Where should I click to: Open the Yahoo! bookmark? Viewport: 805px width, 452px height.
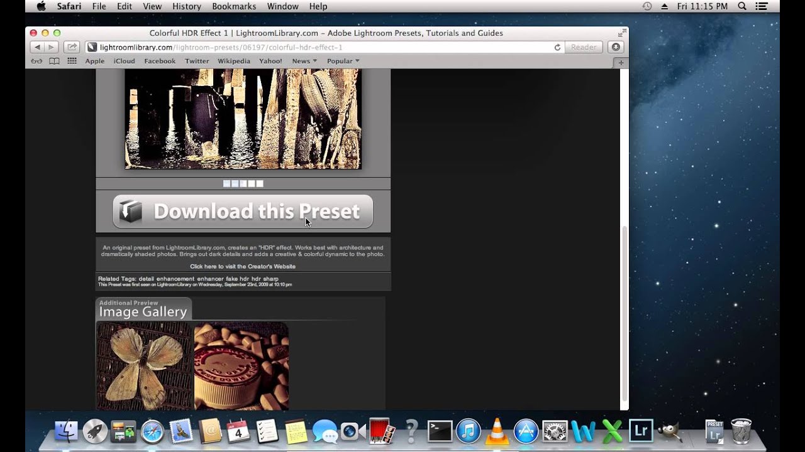tap(271, 61)
